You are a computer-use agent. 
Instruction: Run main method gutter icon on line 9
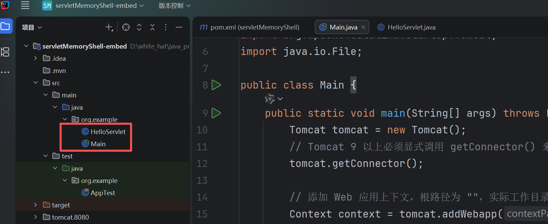click(x=216, y=113)
